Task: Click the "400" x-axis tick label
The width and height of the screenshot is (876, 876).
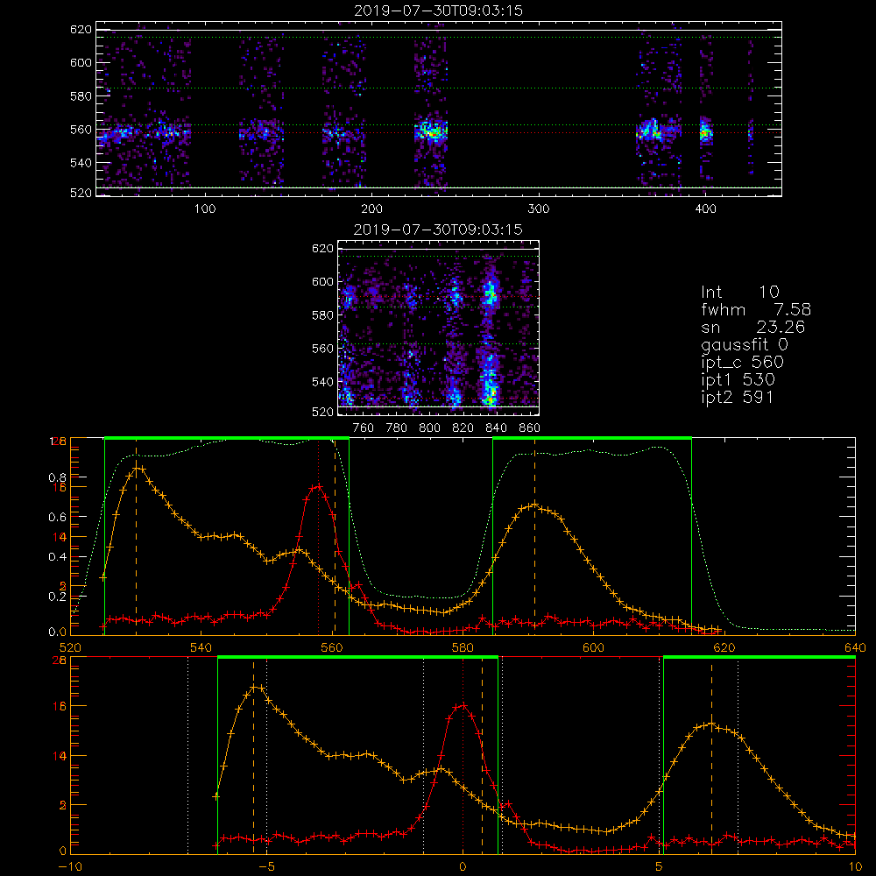Action: (x=705, y=209)
